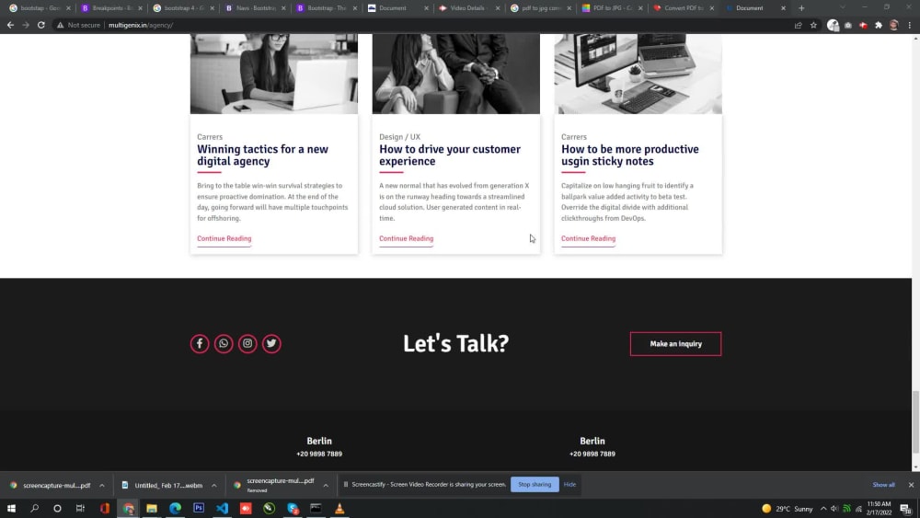This screenshot has width=920, height=518.
Task: Open VLC media player from taskbar
Action: pos(339,509)
